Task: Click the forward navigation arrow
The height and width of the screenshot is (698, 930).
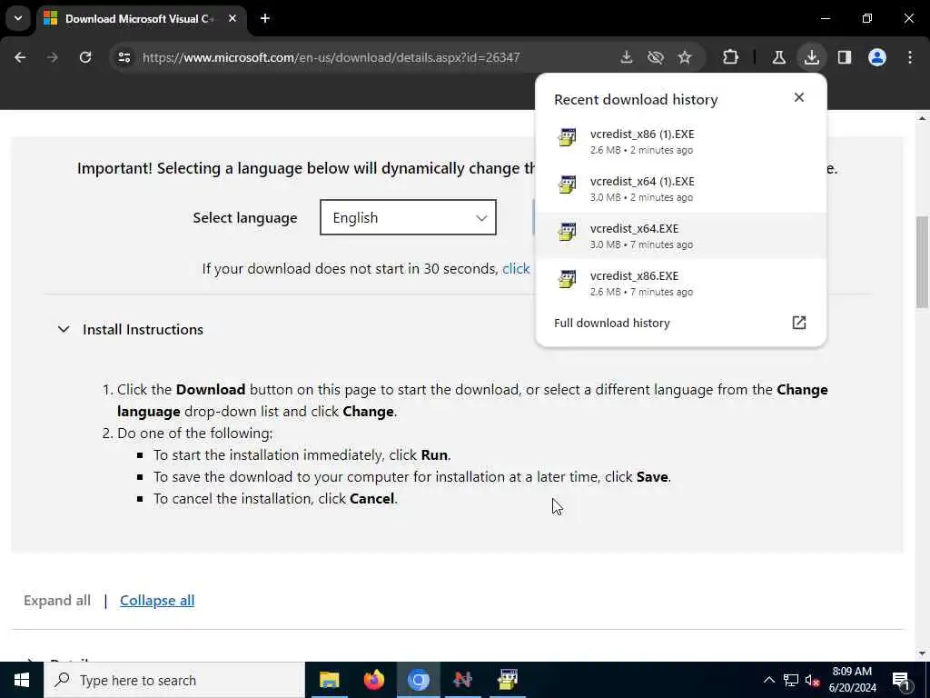Action: coord(53,57)
